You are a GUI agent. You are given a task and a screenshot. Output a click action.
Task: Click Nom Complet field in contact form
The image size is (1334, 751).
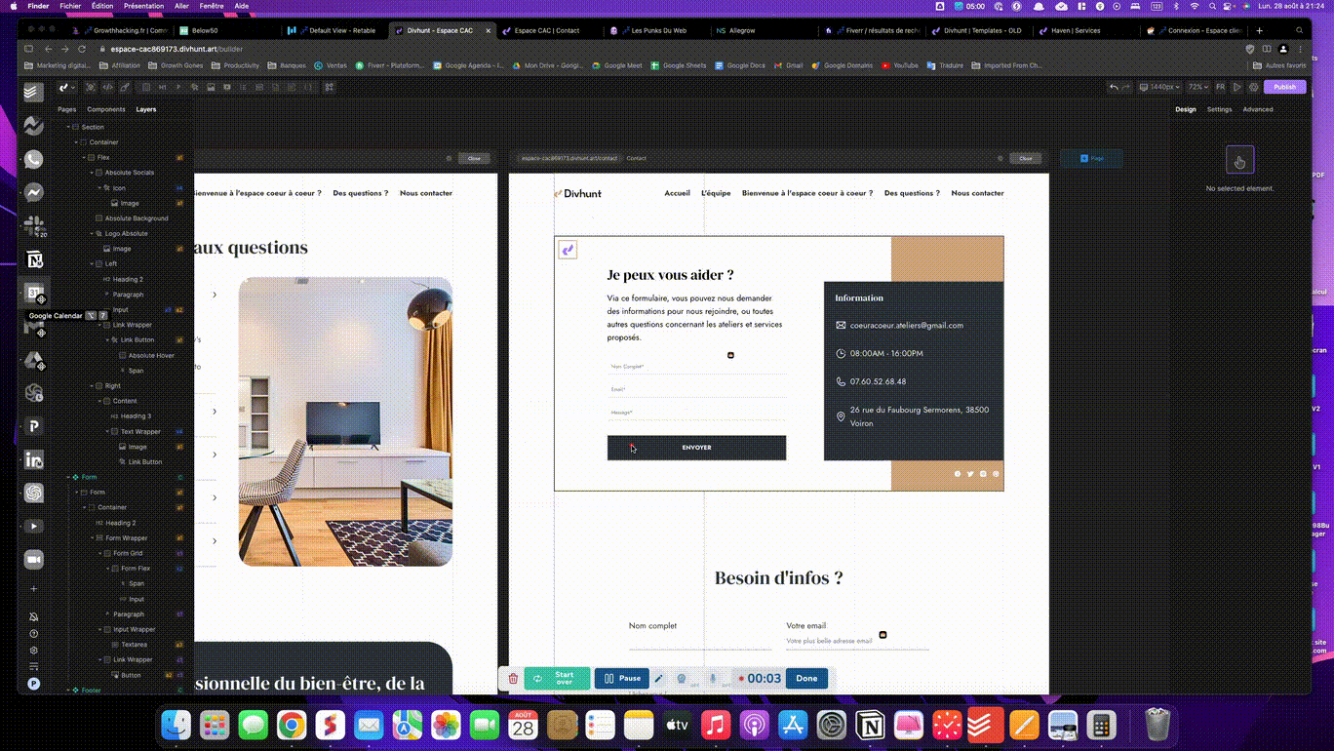pos(696,367)
